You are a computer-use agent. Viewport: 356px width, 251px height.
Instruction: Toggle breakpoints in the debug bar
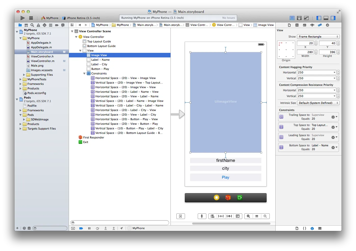(81, 228)
